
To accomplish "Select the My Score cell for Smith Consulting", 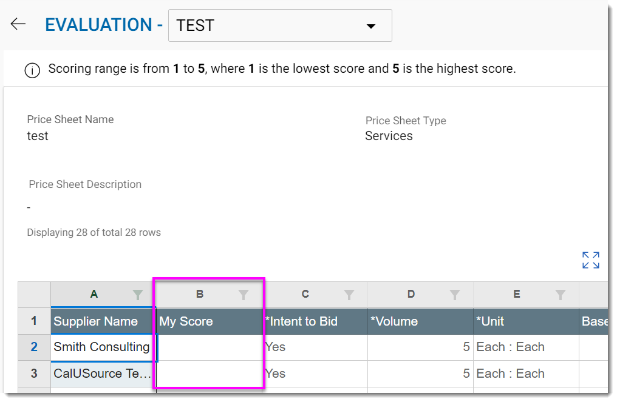I will point(210,347).
